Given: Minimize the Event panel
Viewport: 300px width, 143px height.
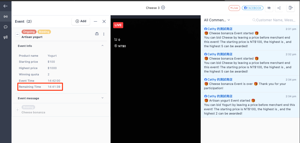Looking at the screenshot, I should tap(95, 21).
